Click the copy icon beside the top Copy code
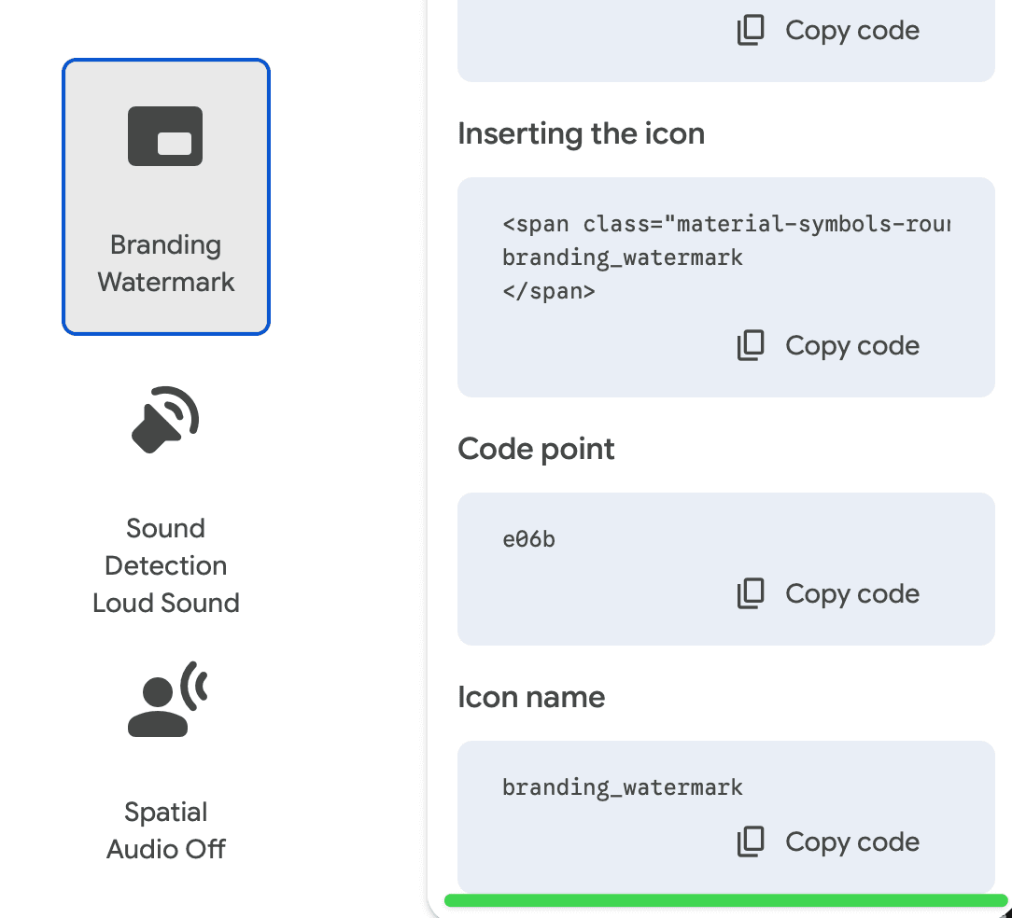This screenshot has width=1012, height=918. (749, 30)
